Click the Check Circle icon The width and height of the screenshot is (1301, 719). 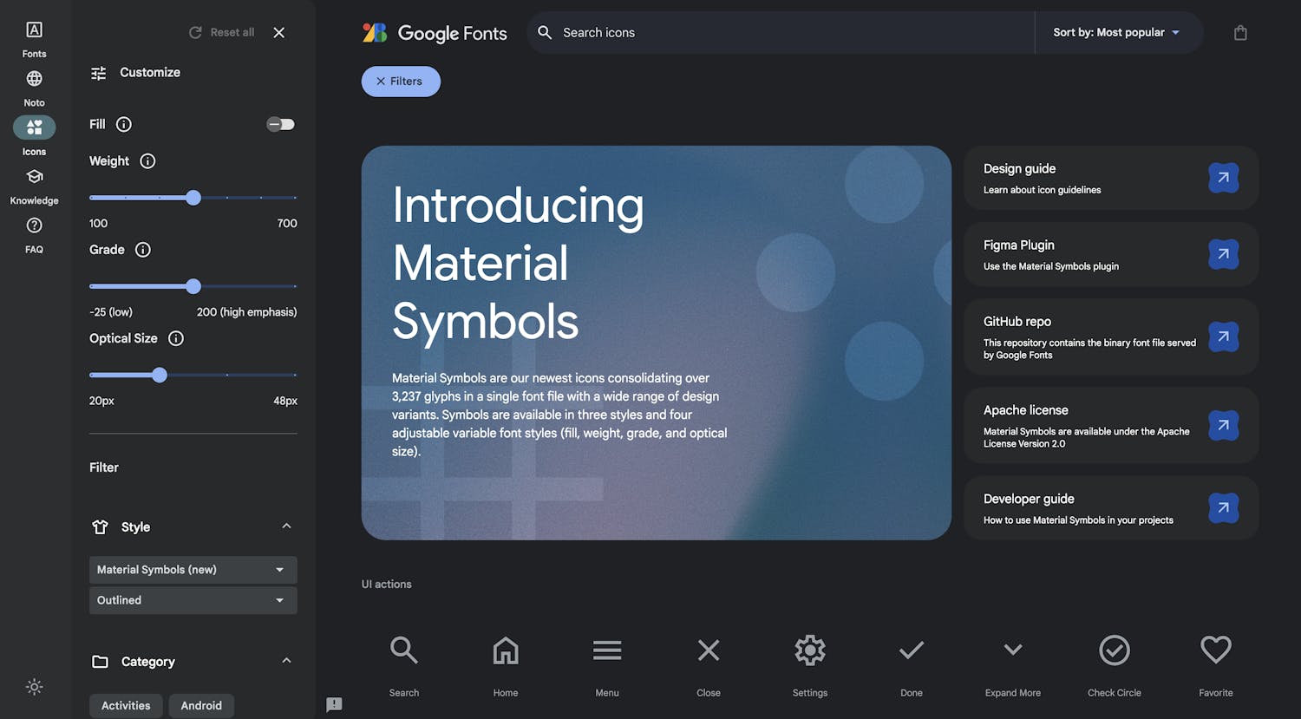tap(1114, 650)
